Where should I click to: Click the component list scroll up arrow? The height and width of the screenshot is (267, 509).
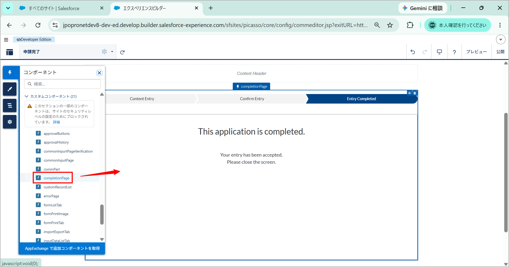click(102, 95)
